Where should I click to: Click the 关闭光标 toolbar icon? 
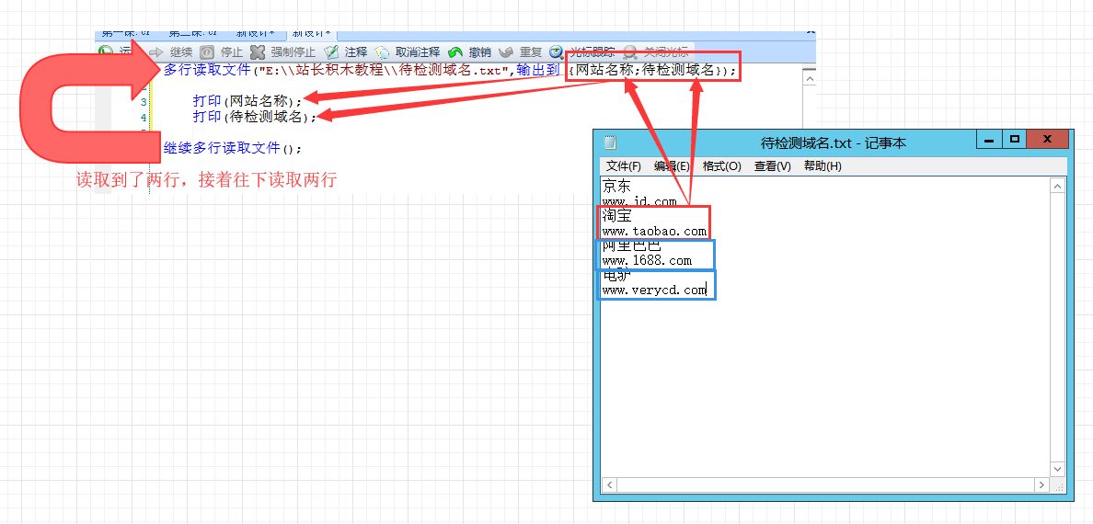pyautogui.click(x=630, y=52)
